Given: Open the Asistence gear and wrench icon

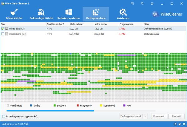Looking at the screenshot, I should click(123, 12).
